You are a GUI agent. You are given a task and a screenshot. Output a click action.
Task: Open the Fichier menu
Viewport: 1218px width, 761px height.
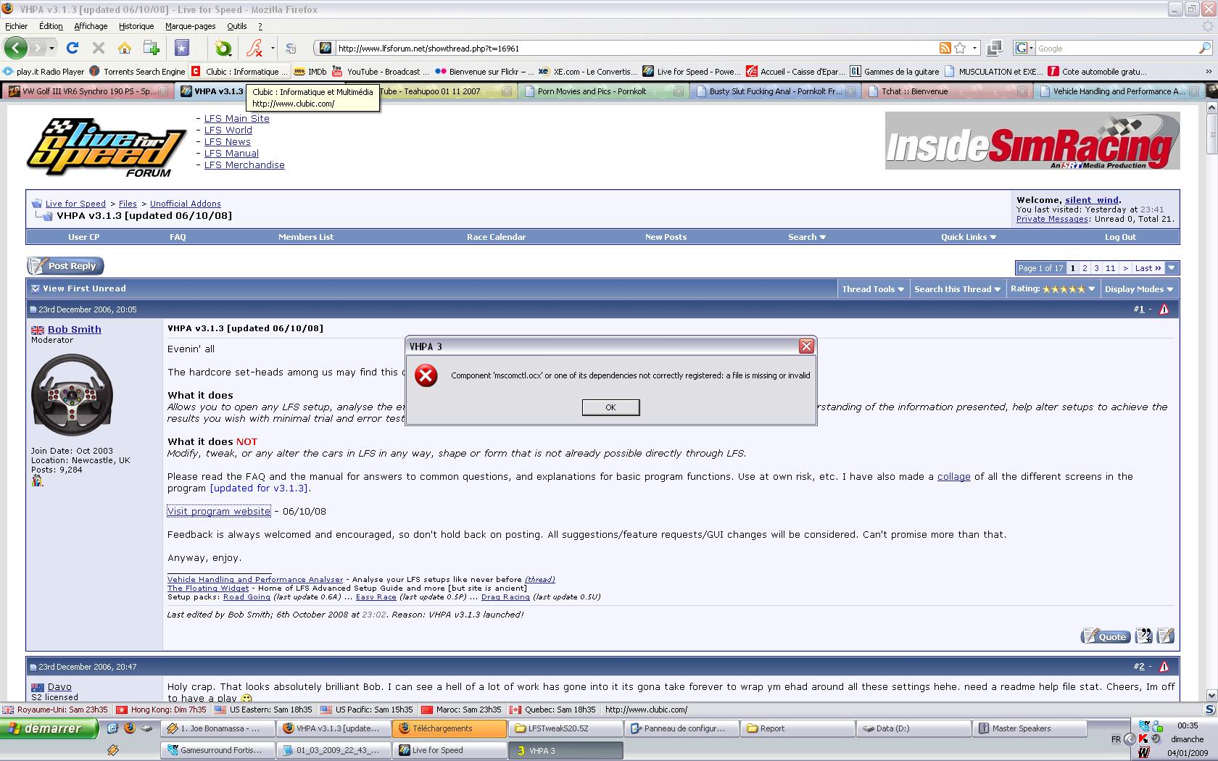(x=17, y=26)
